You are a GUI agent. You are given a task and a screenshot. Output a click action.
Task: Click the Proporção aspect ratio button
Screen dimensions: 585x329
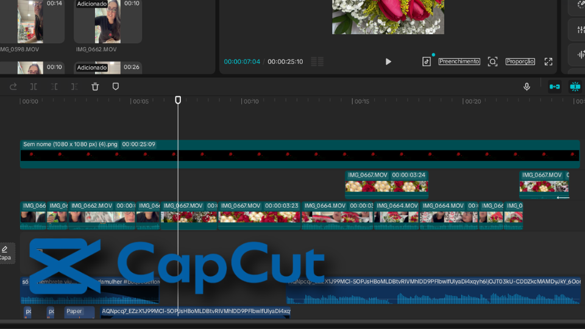point(520,62)
